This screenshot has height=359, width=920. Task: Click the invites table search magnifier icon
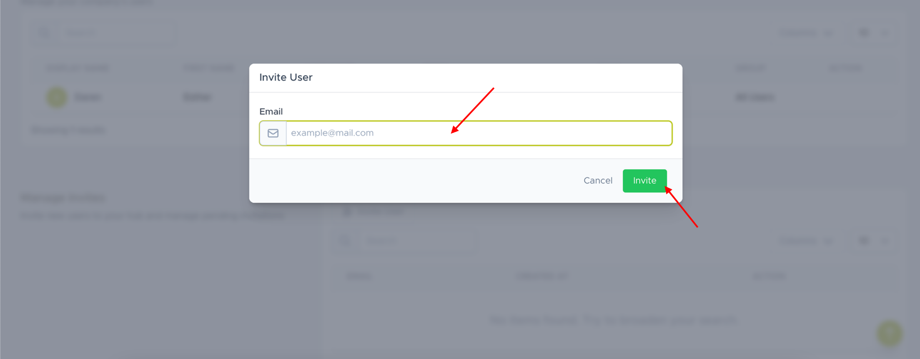(x=345, y=241)
